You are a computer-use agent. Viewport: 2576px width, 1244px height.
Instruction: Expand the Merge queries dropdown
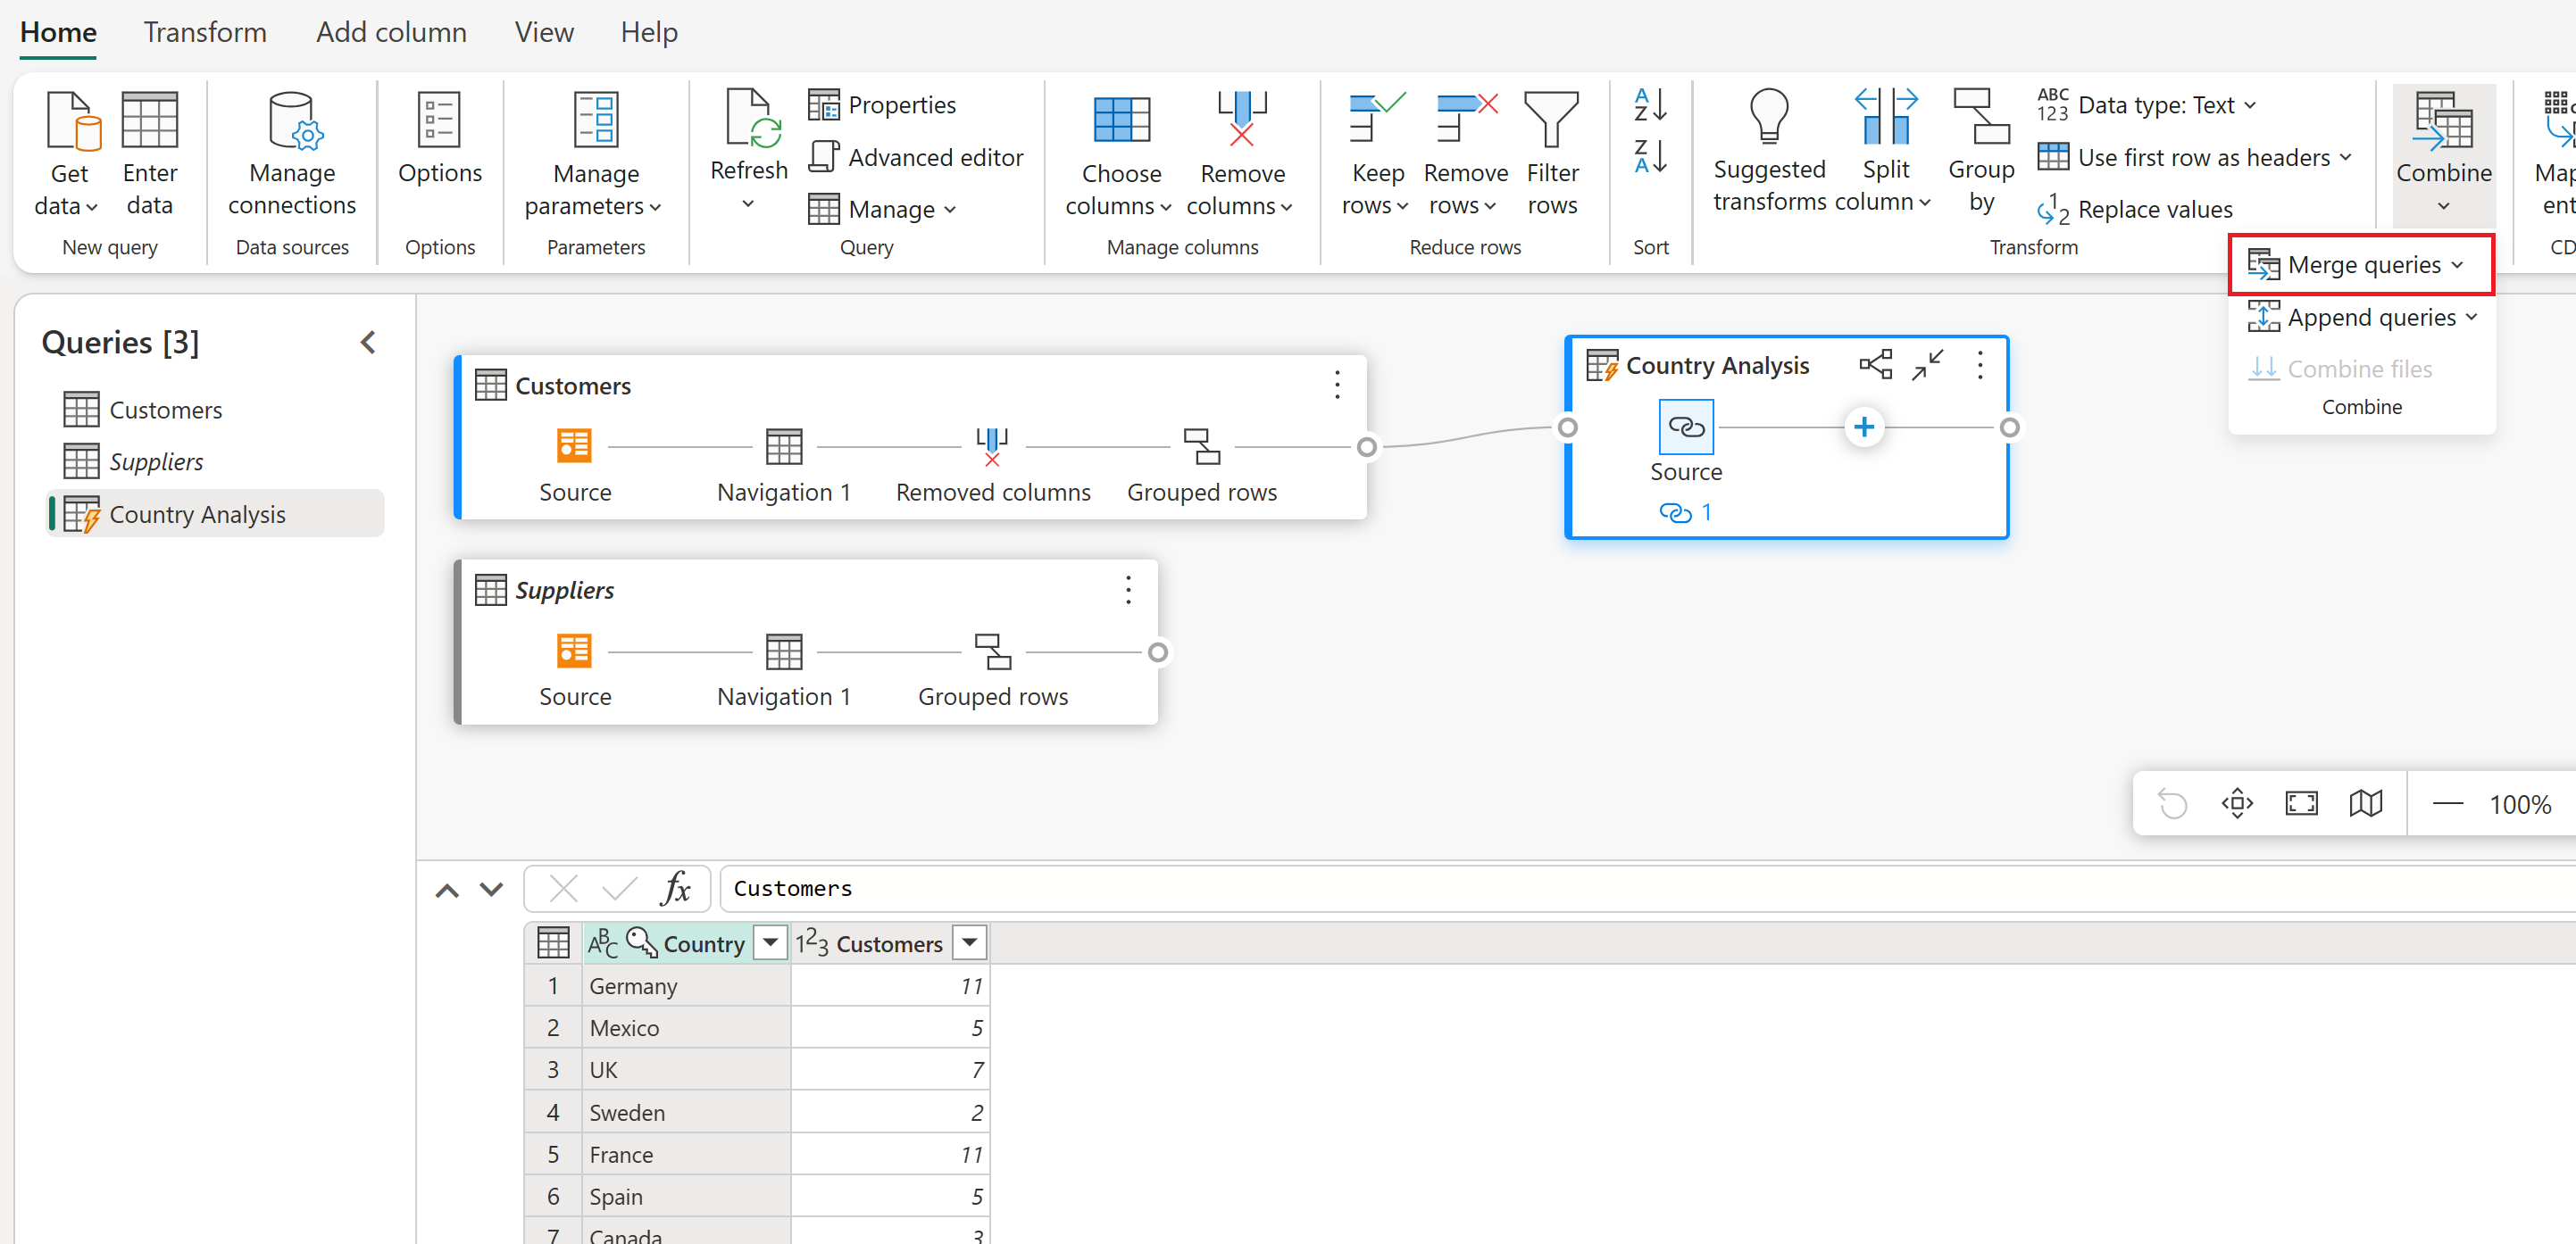[2458, 265]
